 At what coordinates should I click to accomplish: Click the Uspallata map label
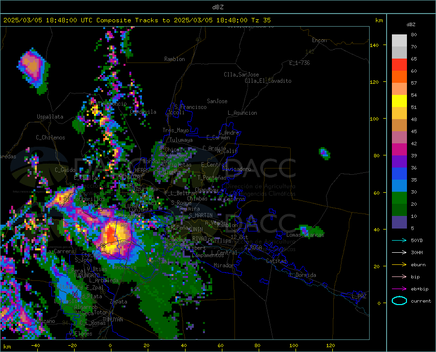coord(50,117)
